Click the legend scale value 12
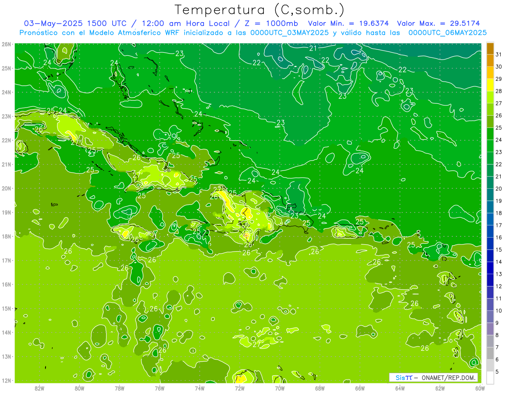The image size is (510, 394). pos(499,286)
